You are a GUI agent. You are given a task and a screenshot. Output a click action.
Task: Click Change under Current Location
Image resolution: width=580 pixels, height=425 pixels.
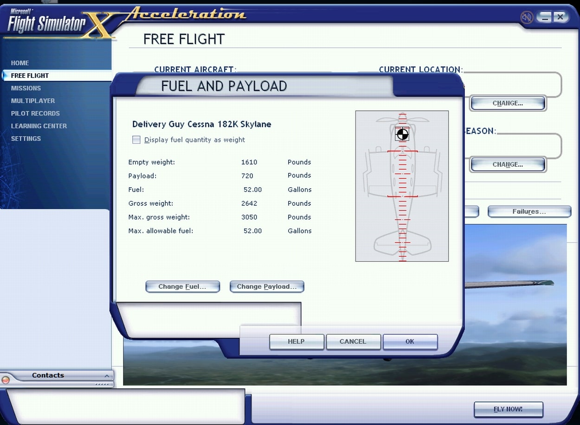tap(508, 103)
